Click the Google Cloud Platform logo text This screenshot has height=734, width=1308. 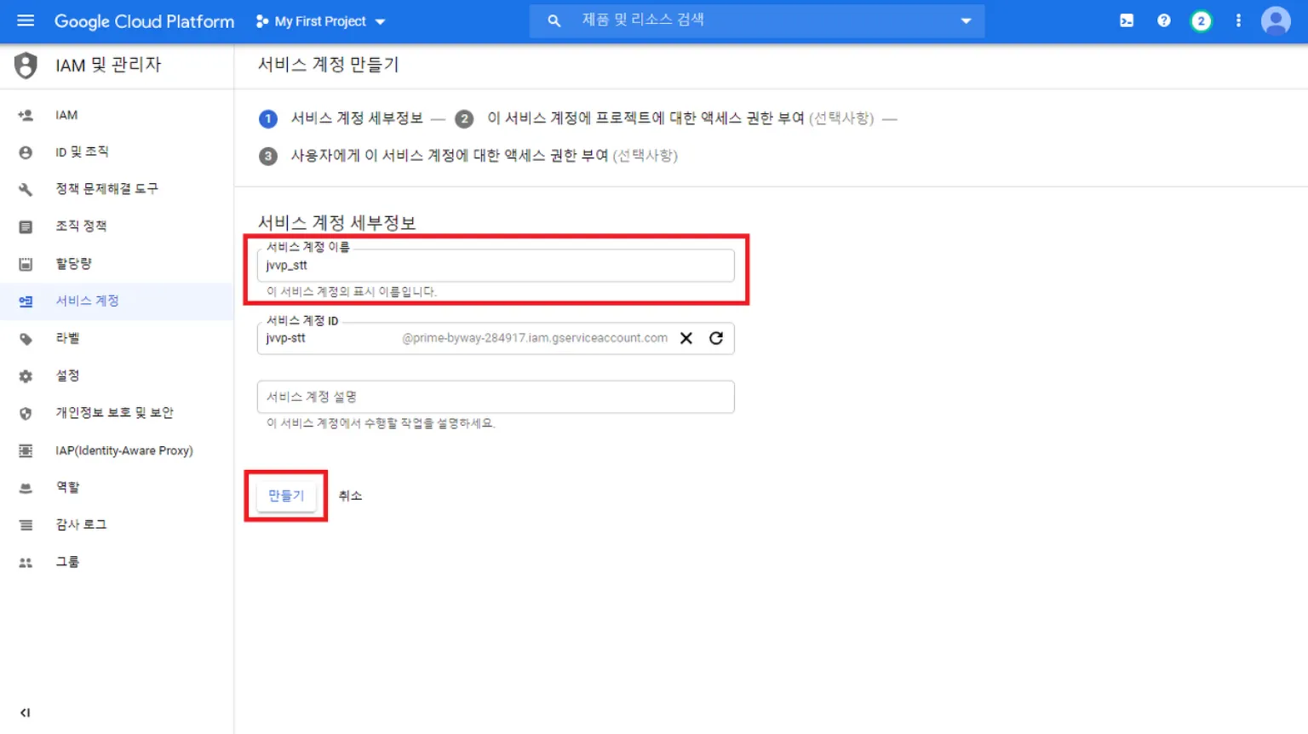coord(144,21)
